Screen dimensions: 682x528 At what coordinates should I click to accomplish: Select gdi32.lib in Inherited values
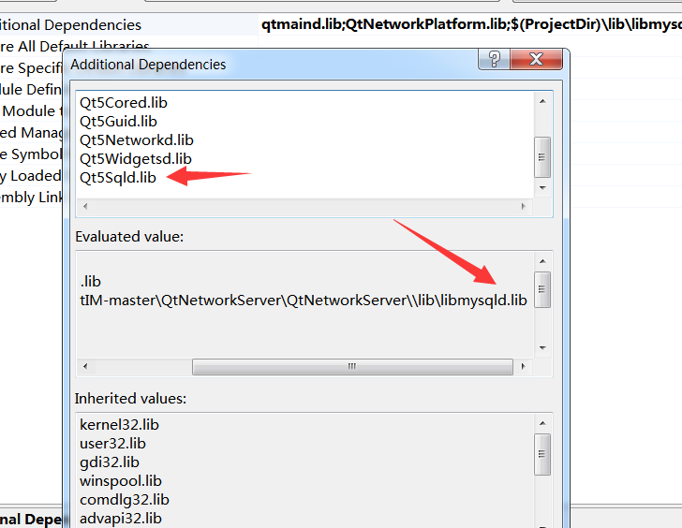[x=110, y=462]
